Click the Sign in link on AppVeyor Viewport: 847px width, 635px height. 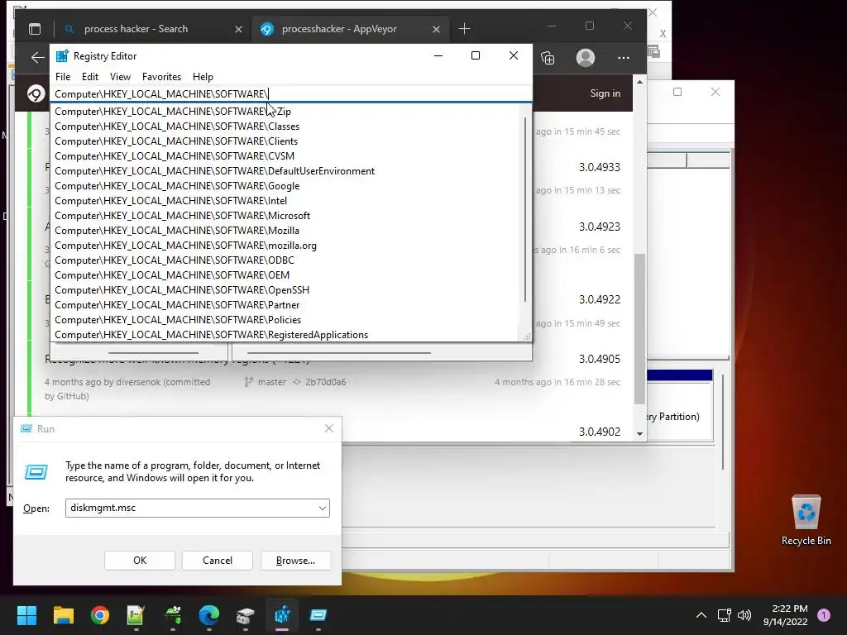pyautogui.click(x=605, y=93)
